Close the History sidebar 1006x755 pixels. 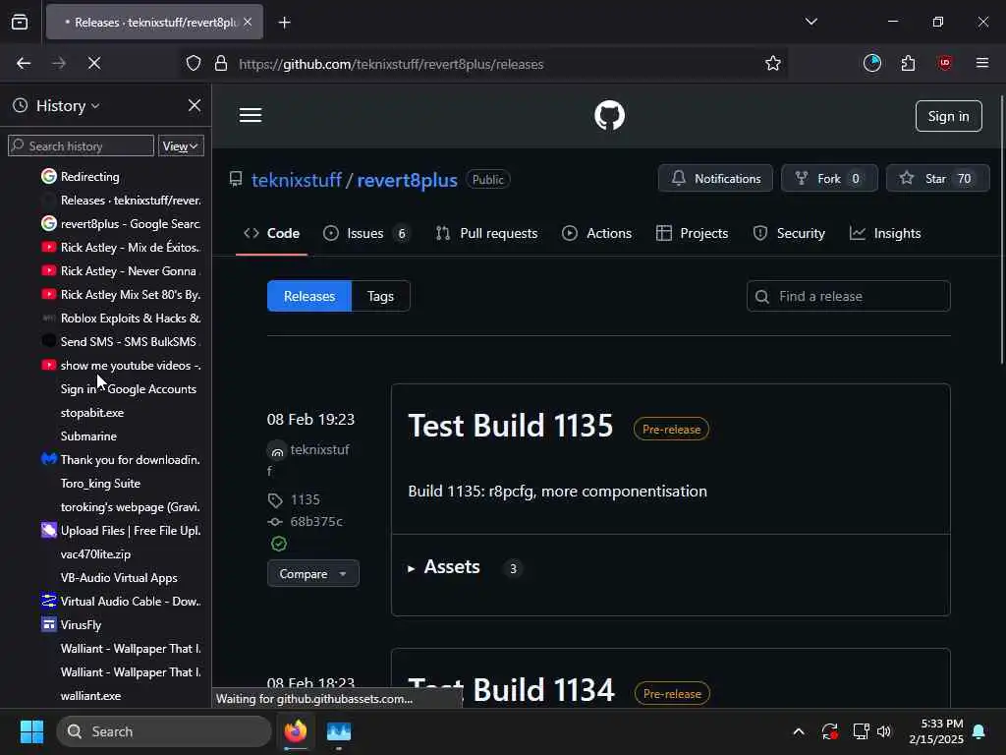coord(195,105)
